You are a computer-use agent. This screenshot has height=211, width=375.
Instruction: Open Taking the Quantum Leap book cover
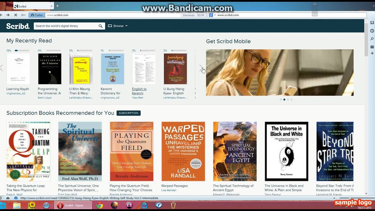click(x=28, y=151)
